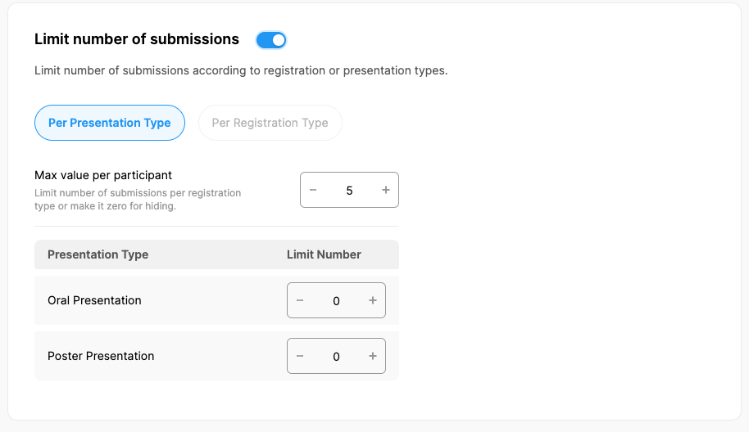Viewport: 749px width, 432px height.
Task: Increment the Poster Presentation limit using plus
Action: pyautogui.click(x=373, y=356)
